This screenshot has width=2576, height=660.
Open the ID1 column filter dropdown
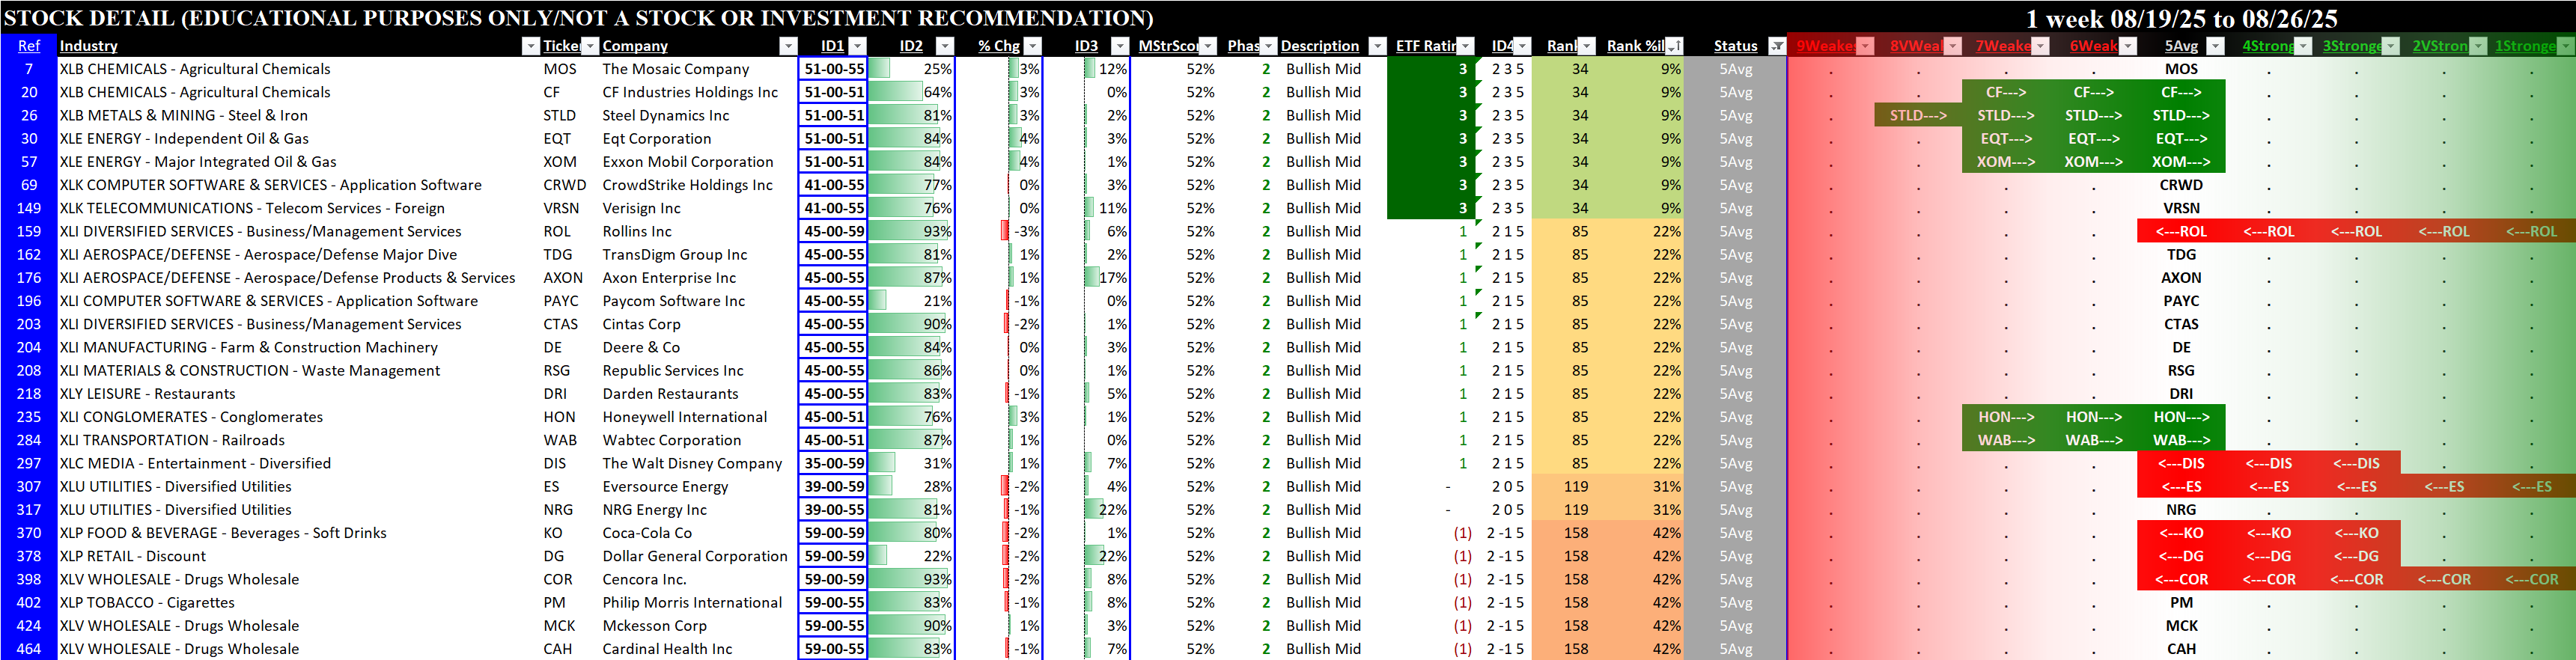click(857, 46)
